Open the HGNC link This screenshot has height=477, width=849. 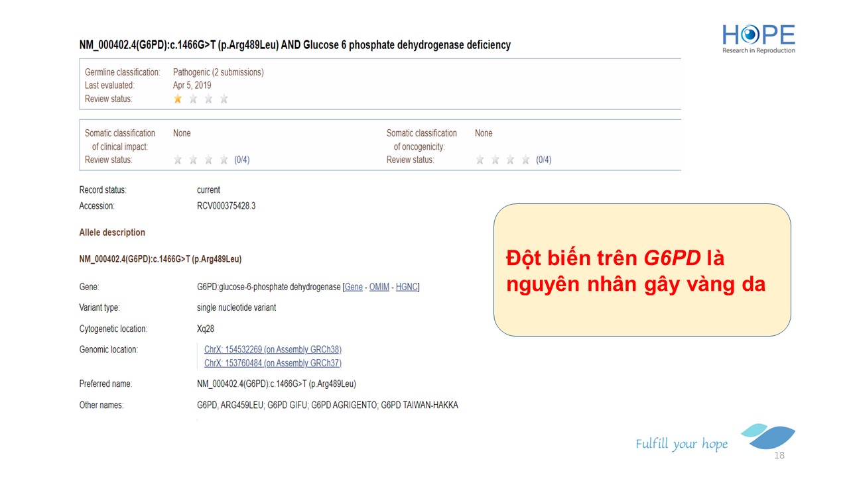click(x=407, y=287)
